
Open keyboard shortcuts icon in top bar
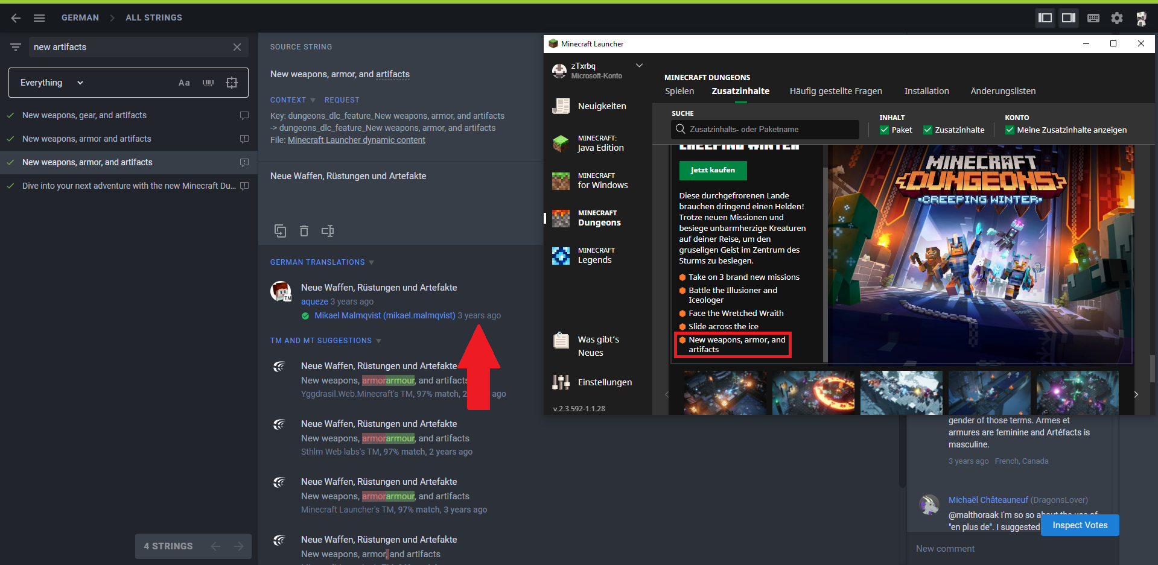pyautogui.click(x=1093, y=18)
